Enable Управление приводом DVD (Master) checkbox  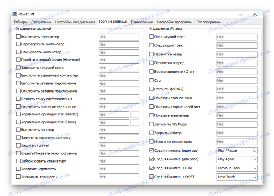[18, 114]
